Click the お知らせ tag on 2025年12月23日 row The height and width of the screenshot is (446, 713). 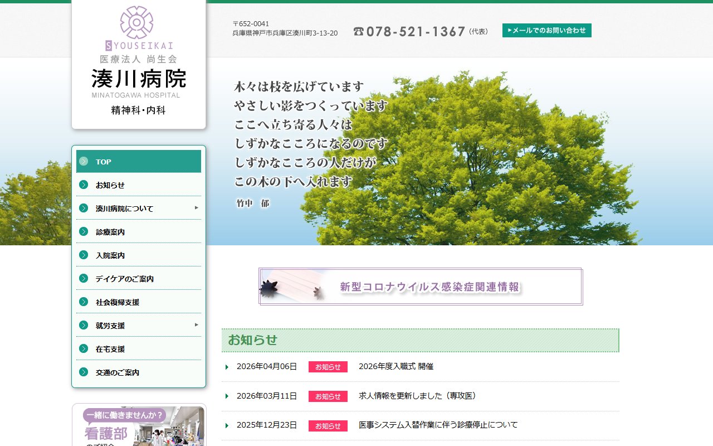coord(328,426)
